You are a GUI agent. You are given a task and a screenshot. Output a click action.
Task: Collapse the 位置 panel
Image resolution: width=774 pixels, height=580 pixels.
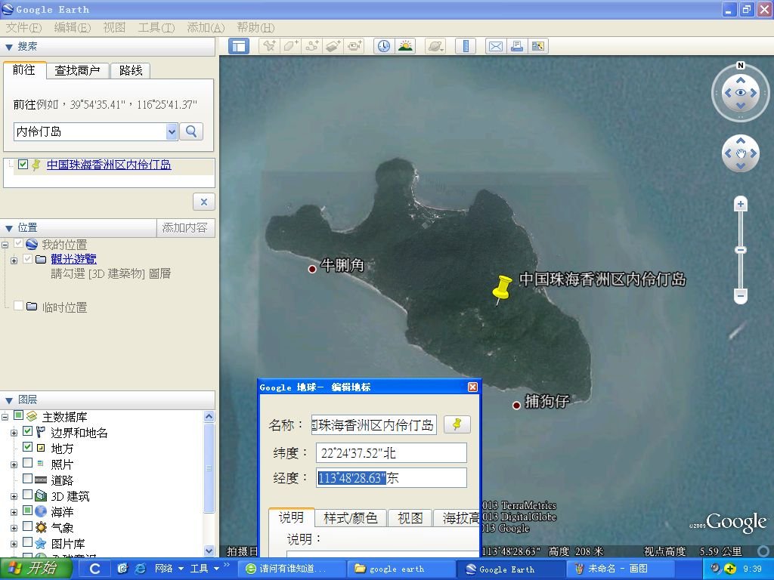[8, 228]
